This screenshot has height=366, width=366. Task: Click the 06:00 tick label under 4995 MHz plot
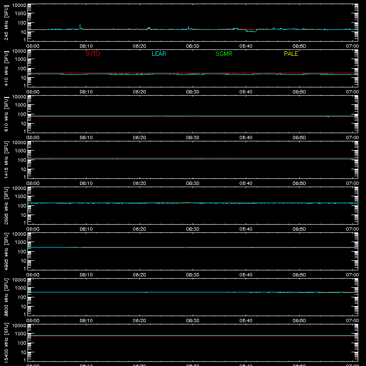click(33, 275)
